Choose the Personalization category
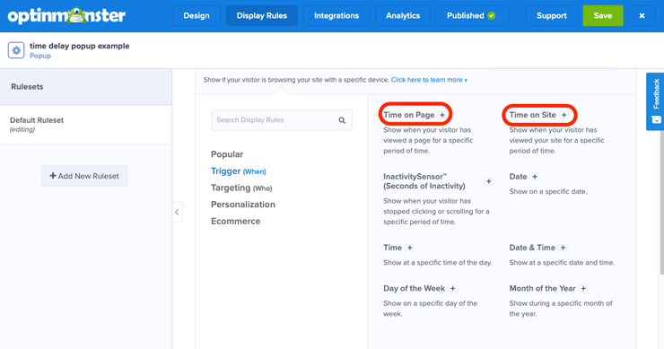This screenshot has height=349, width=664. click(243, 205)
